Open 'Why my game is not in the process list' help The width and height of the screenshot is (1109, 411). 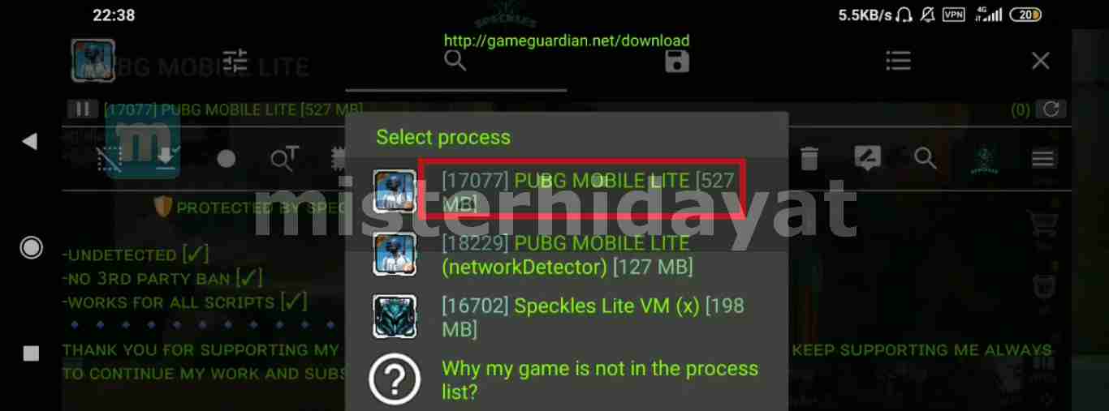(566, 379)
